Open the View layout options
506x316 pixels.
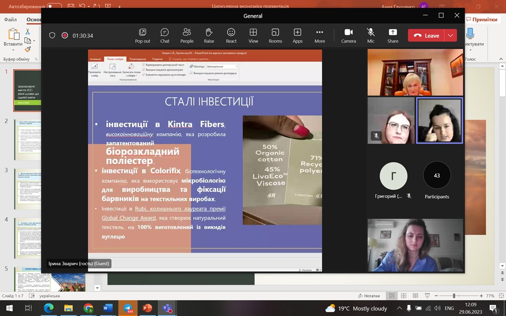click(x=253, y=35)
